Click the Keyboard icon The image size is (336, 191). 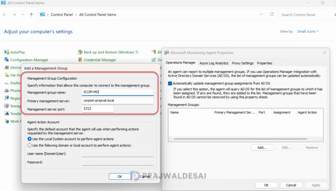click(7, 83)
